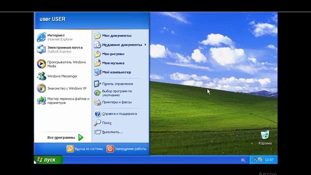Click the first system tray icon

click(x=255, y=159)
